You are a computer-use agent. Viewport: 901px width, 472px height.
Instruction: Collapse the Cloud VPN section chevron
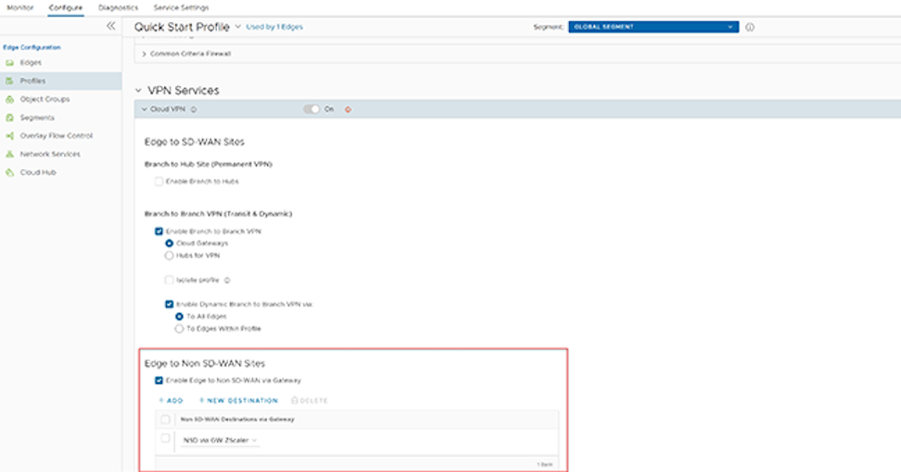click(x=145, y=109)
